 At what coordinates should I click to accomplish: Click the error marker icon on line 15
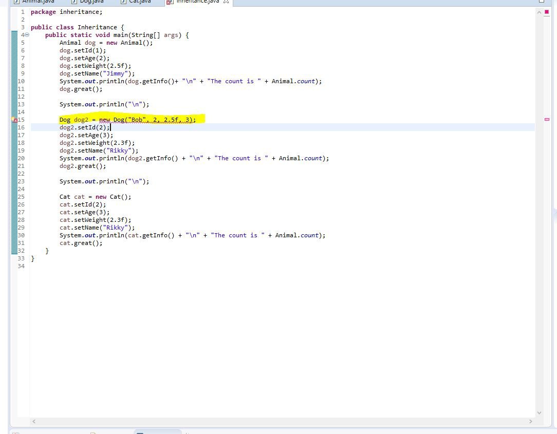[x=14, y=120]
